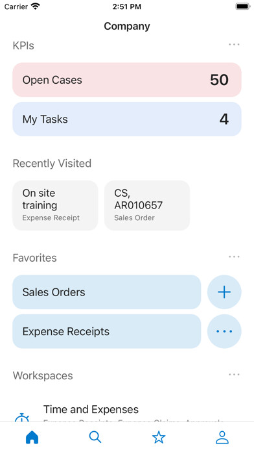Open the On site training expense receipt
The height and width of the screenshot is (452, 254).
55,205
